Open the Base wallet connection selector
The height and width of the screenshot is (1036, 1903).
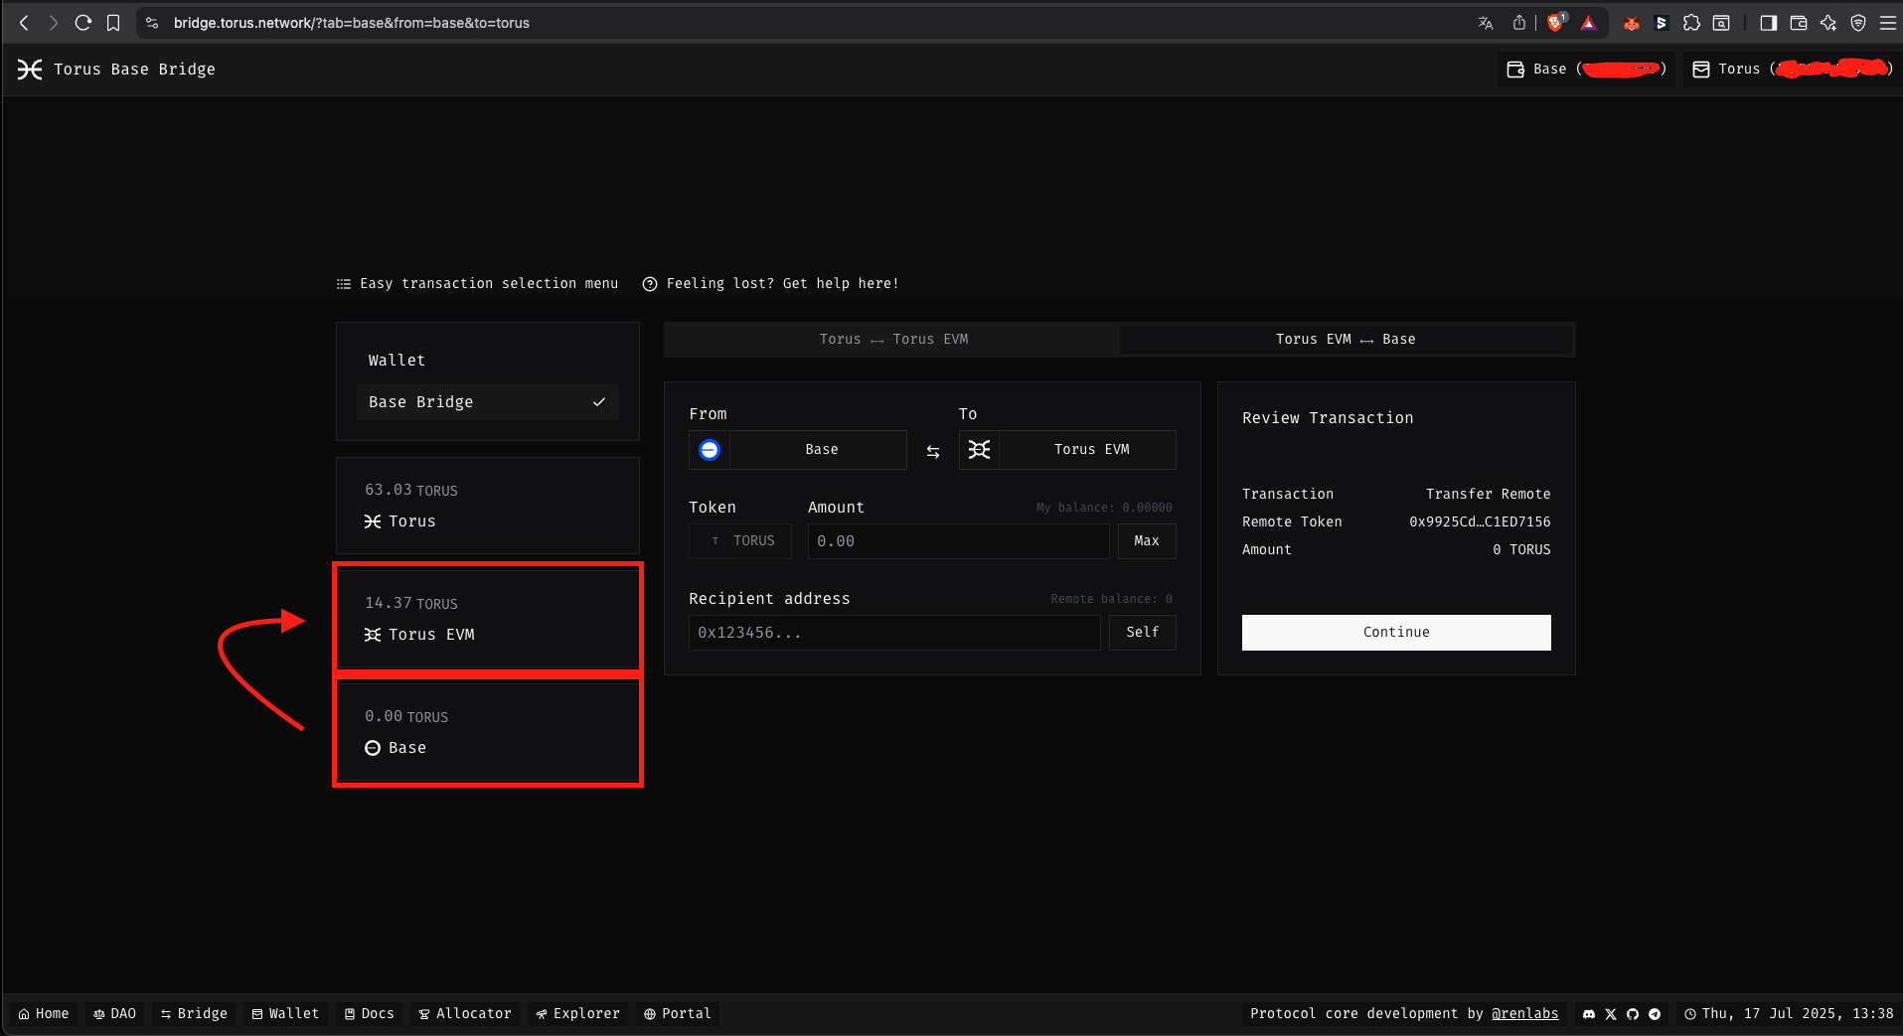click(1586, 70)
